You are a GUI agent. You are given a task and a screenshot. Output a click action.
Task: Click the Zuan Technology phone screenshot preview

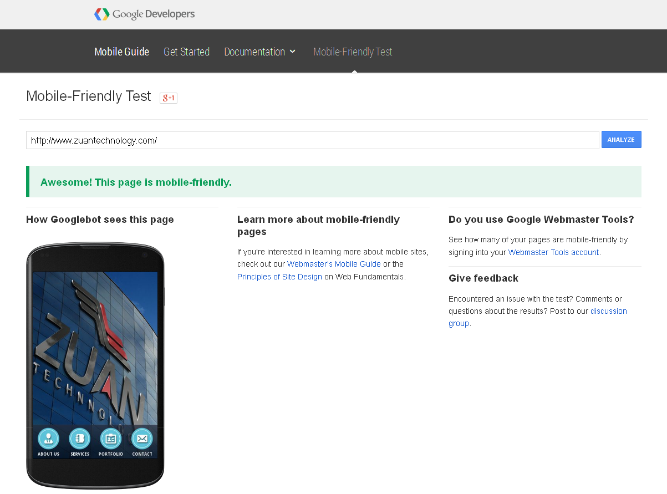click(x=95, y=365)
